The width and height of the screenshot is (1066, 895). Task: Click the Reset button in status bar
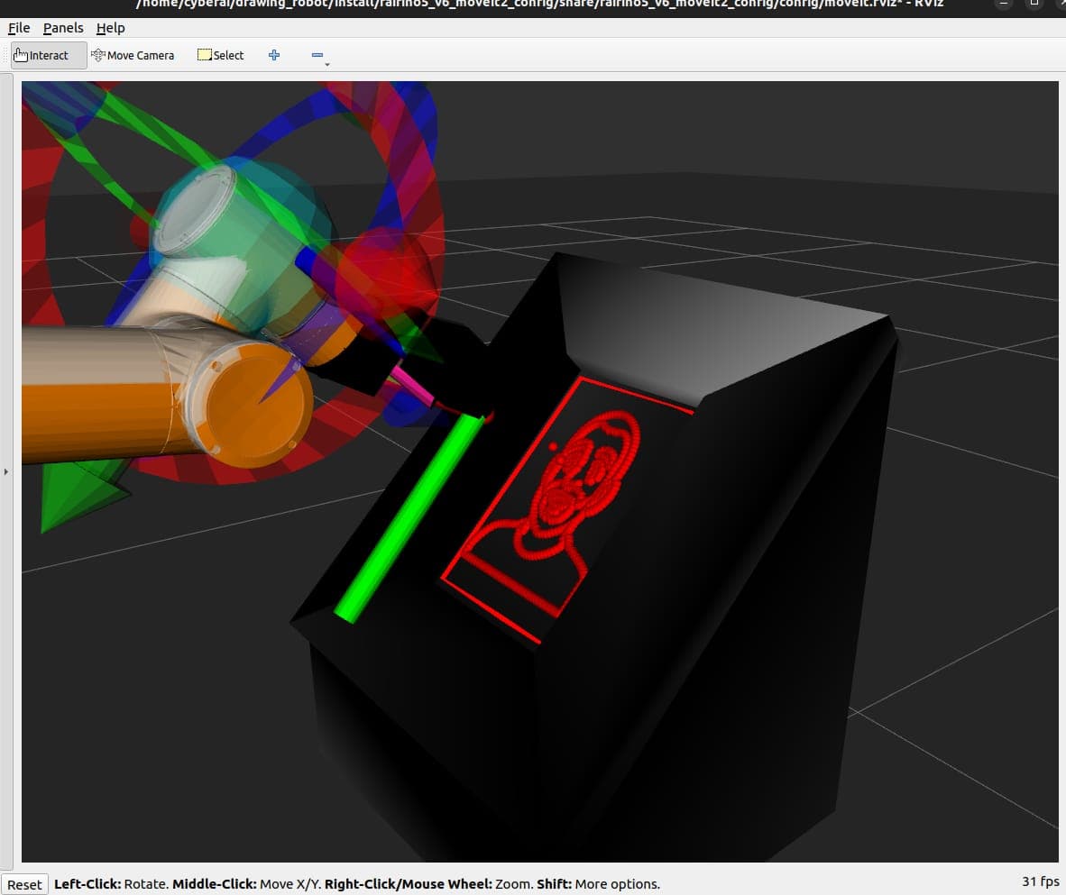[x=24, y=884]
